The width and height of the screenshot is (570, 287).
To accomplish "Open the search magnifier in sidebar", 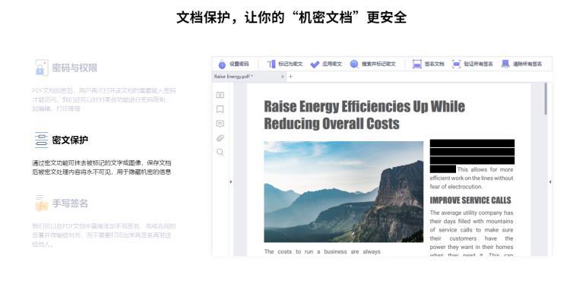I will coord(220,152).
